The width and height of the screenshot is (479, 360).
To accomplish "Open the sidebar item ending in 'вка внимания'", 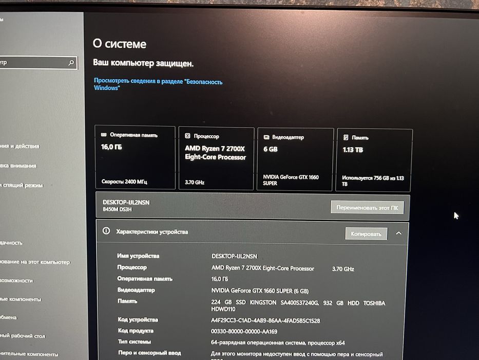I will click(x=18, y=166).
